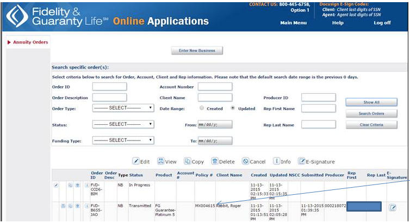Screen dimensions: 410x223
Task: Open the Funding Type dropdown
Action: [x=123, y=140]
